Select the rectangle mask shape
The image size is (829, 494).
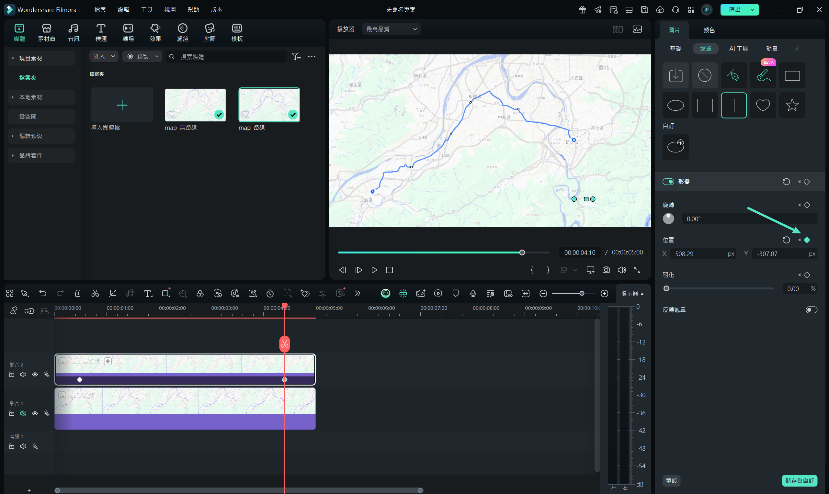(792, 75)
